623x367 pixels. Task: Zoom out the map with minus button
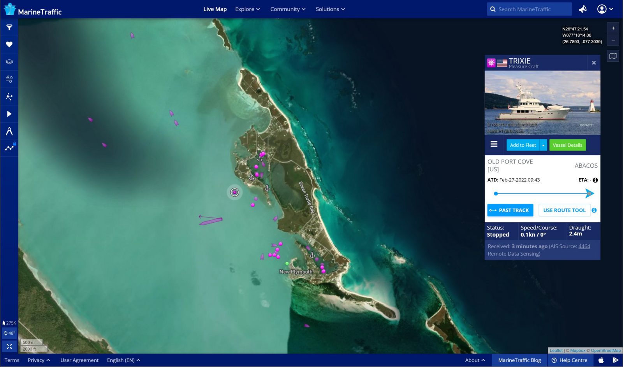click(613, 40)
